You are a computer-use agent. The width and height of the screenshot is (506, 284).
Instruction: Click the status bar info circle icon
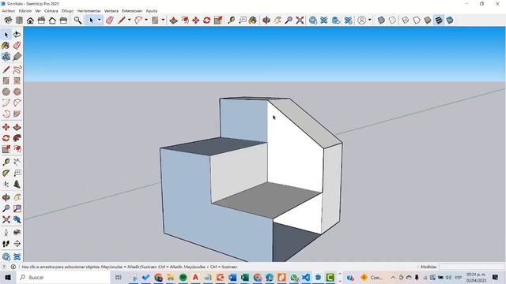(x=13, y=267)
